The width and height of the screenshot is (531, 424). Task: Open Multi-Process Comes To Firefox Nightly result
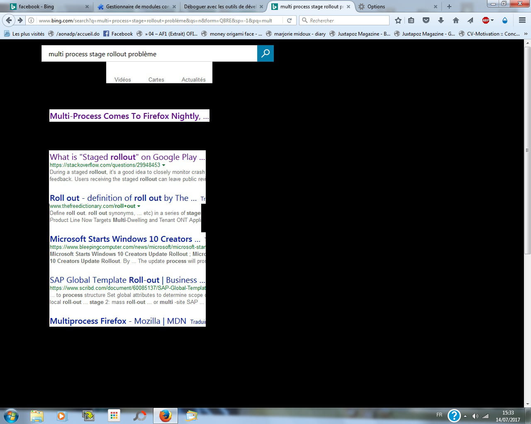pyautogui.click(x=129, y=116)
